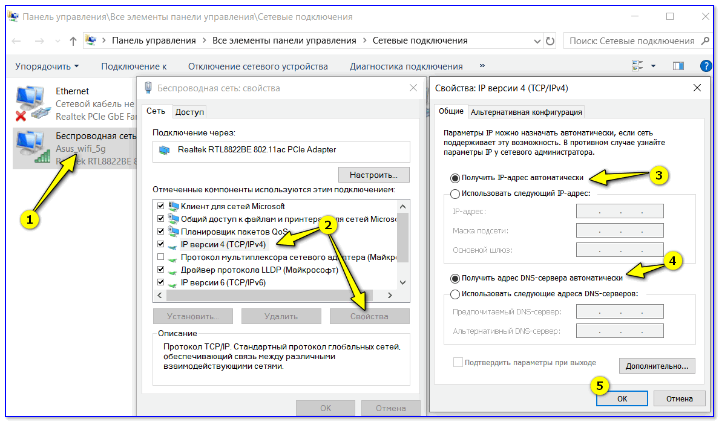Open recent locations dropdown near navigation arrows
719x422 pixels.
pyautogui.click(x=57, y=41)
